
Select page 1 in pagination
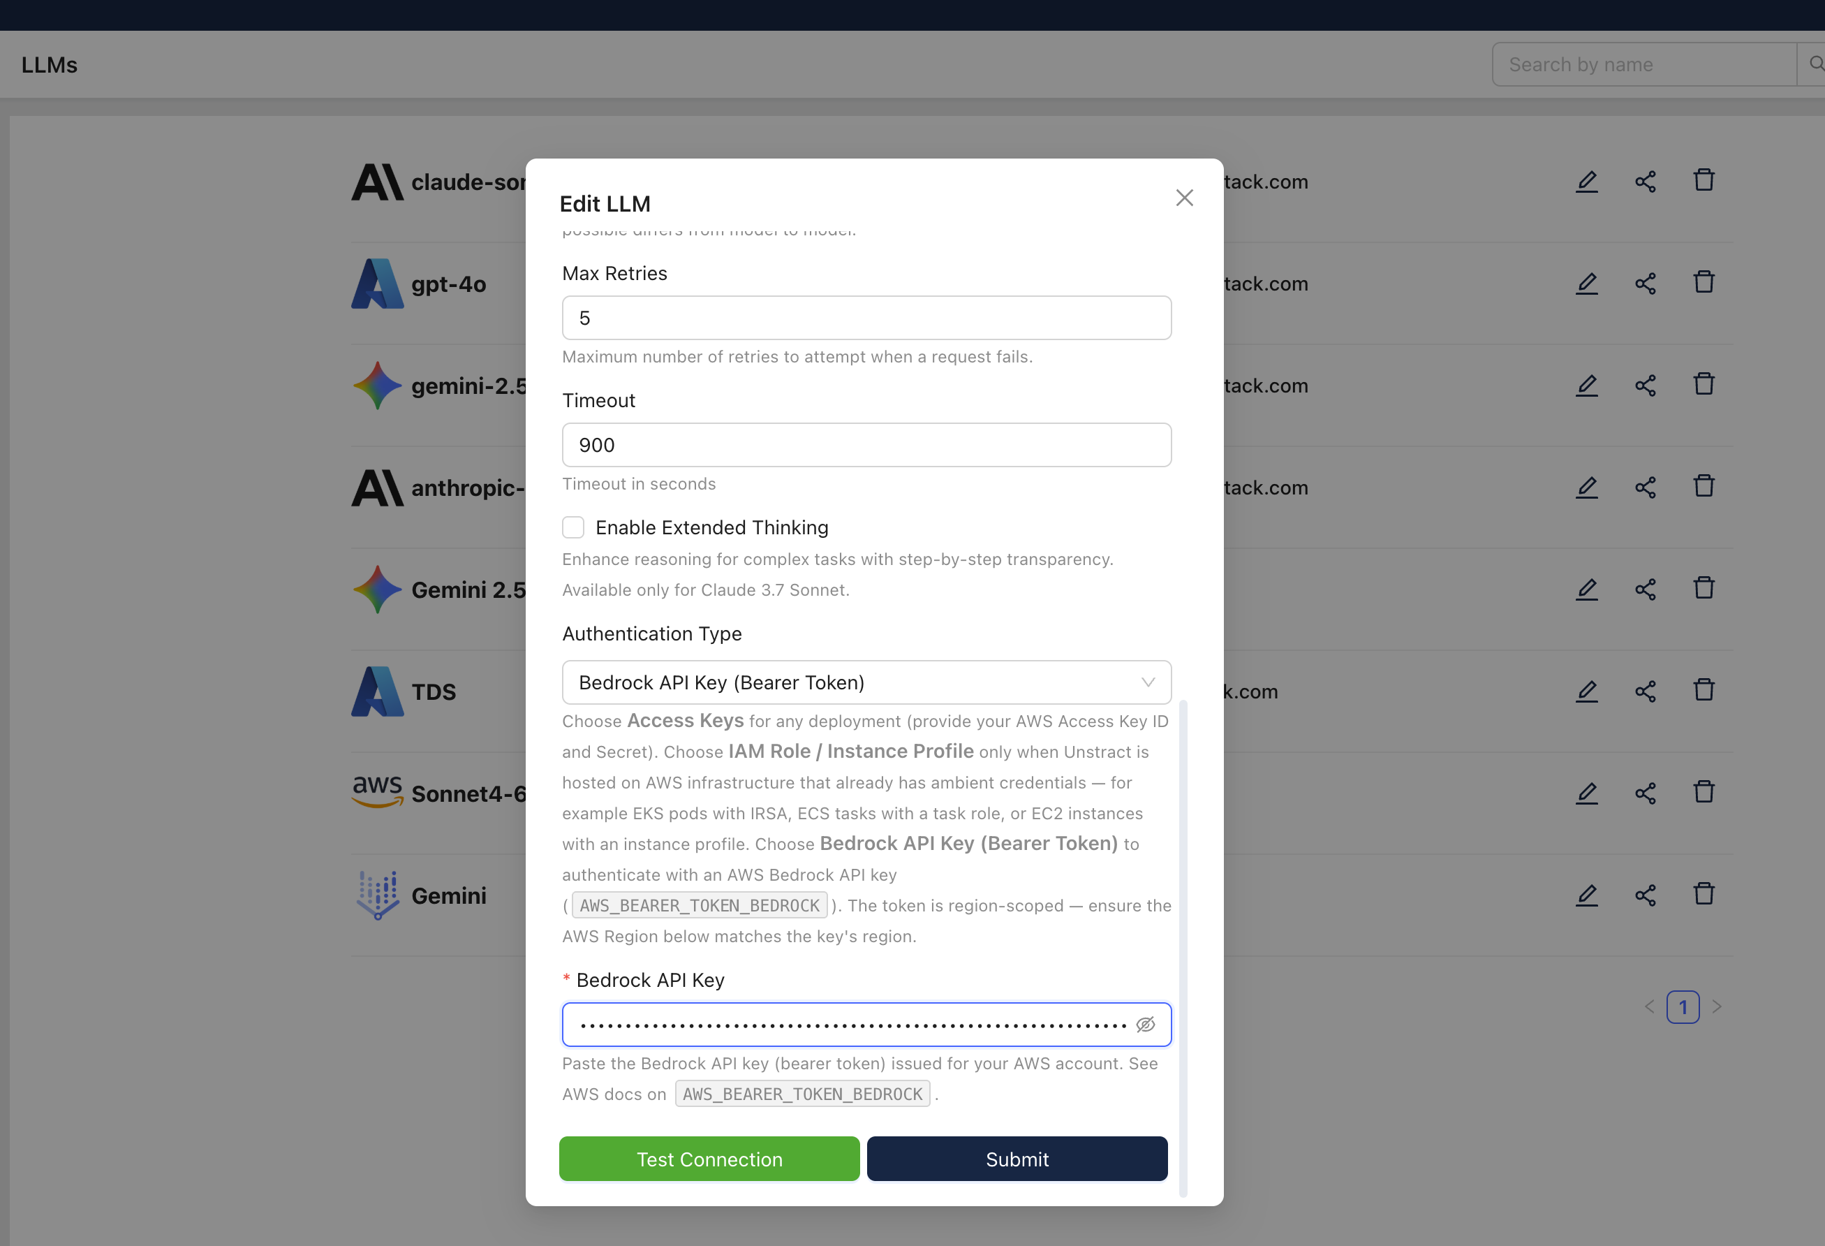(1683, 1007)
